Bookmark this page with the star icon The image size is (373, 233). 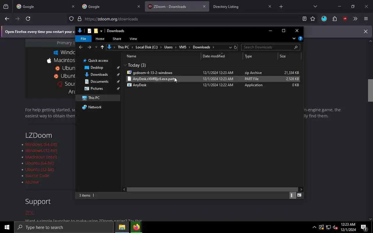tap(313, 19)
